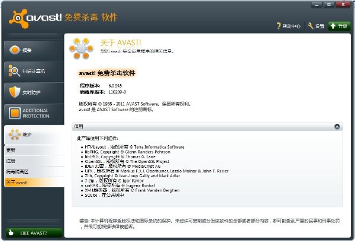Click the libPNG Glenn Randers-Pehrson line
Viewport: 355px width, 241px height.
tap(127, 152)
